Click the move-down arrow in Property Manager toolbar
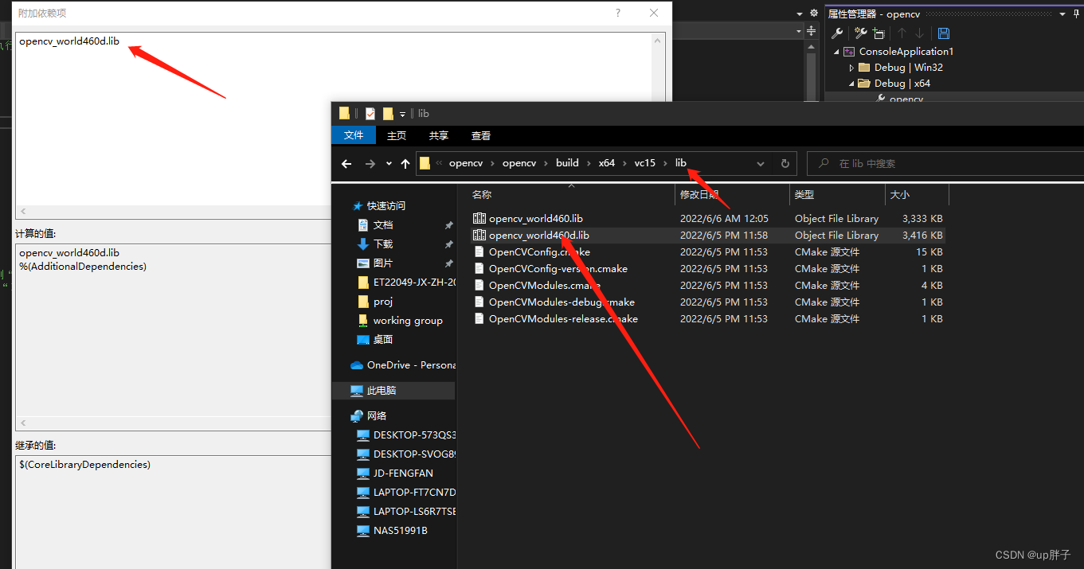This screenshot has height=569, width=1084. 919,33
